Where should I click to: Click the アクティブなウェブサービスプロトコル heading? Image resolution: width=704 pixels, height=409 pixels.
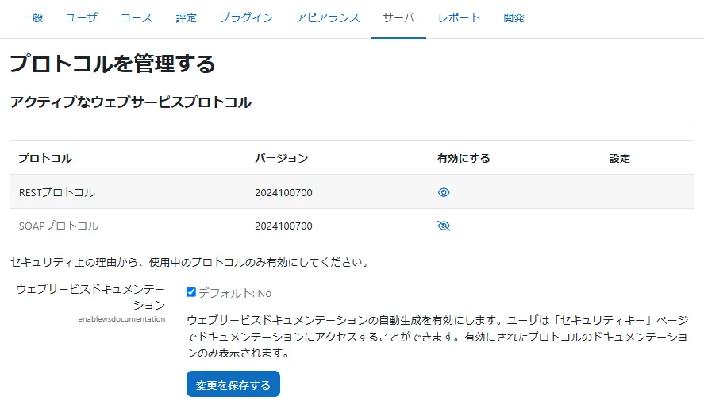pos(131,102)
